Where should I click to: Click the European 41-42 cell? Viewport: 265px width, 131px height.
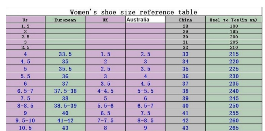[x=65, y=121]
